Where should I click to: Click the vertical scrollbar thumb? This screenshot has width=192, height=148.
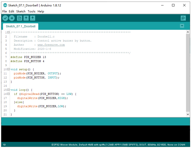point(188,73)
